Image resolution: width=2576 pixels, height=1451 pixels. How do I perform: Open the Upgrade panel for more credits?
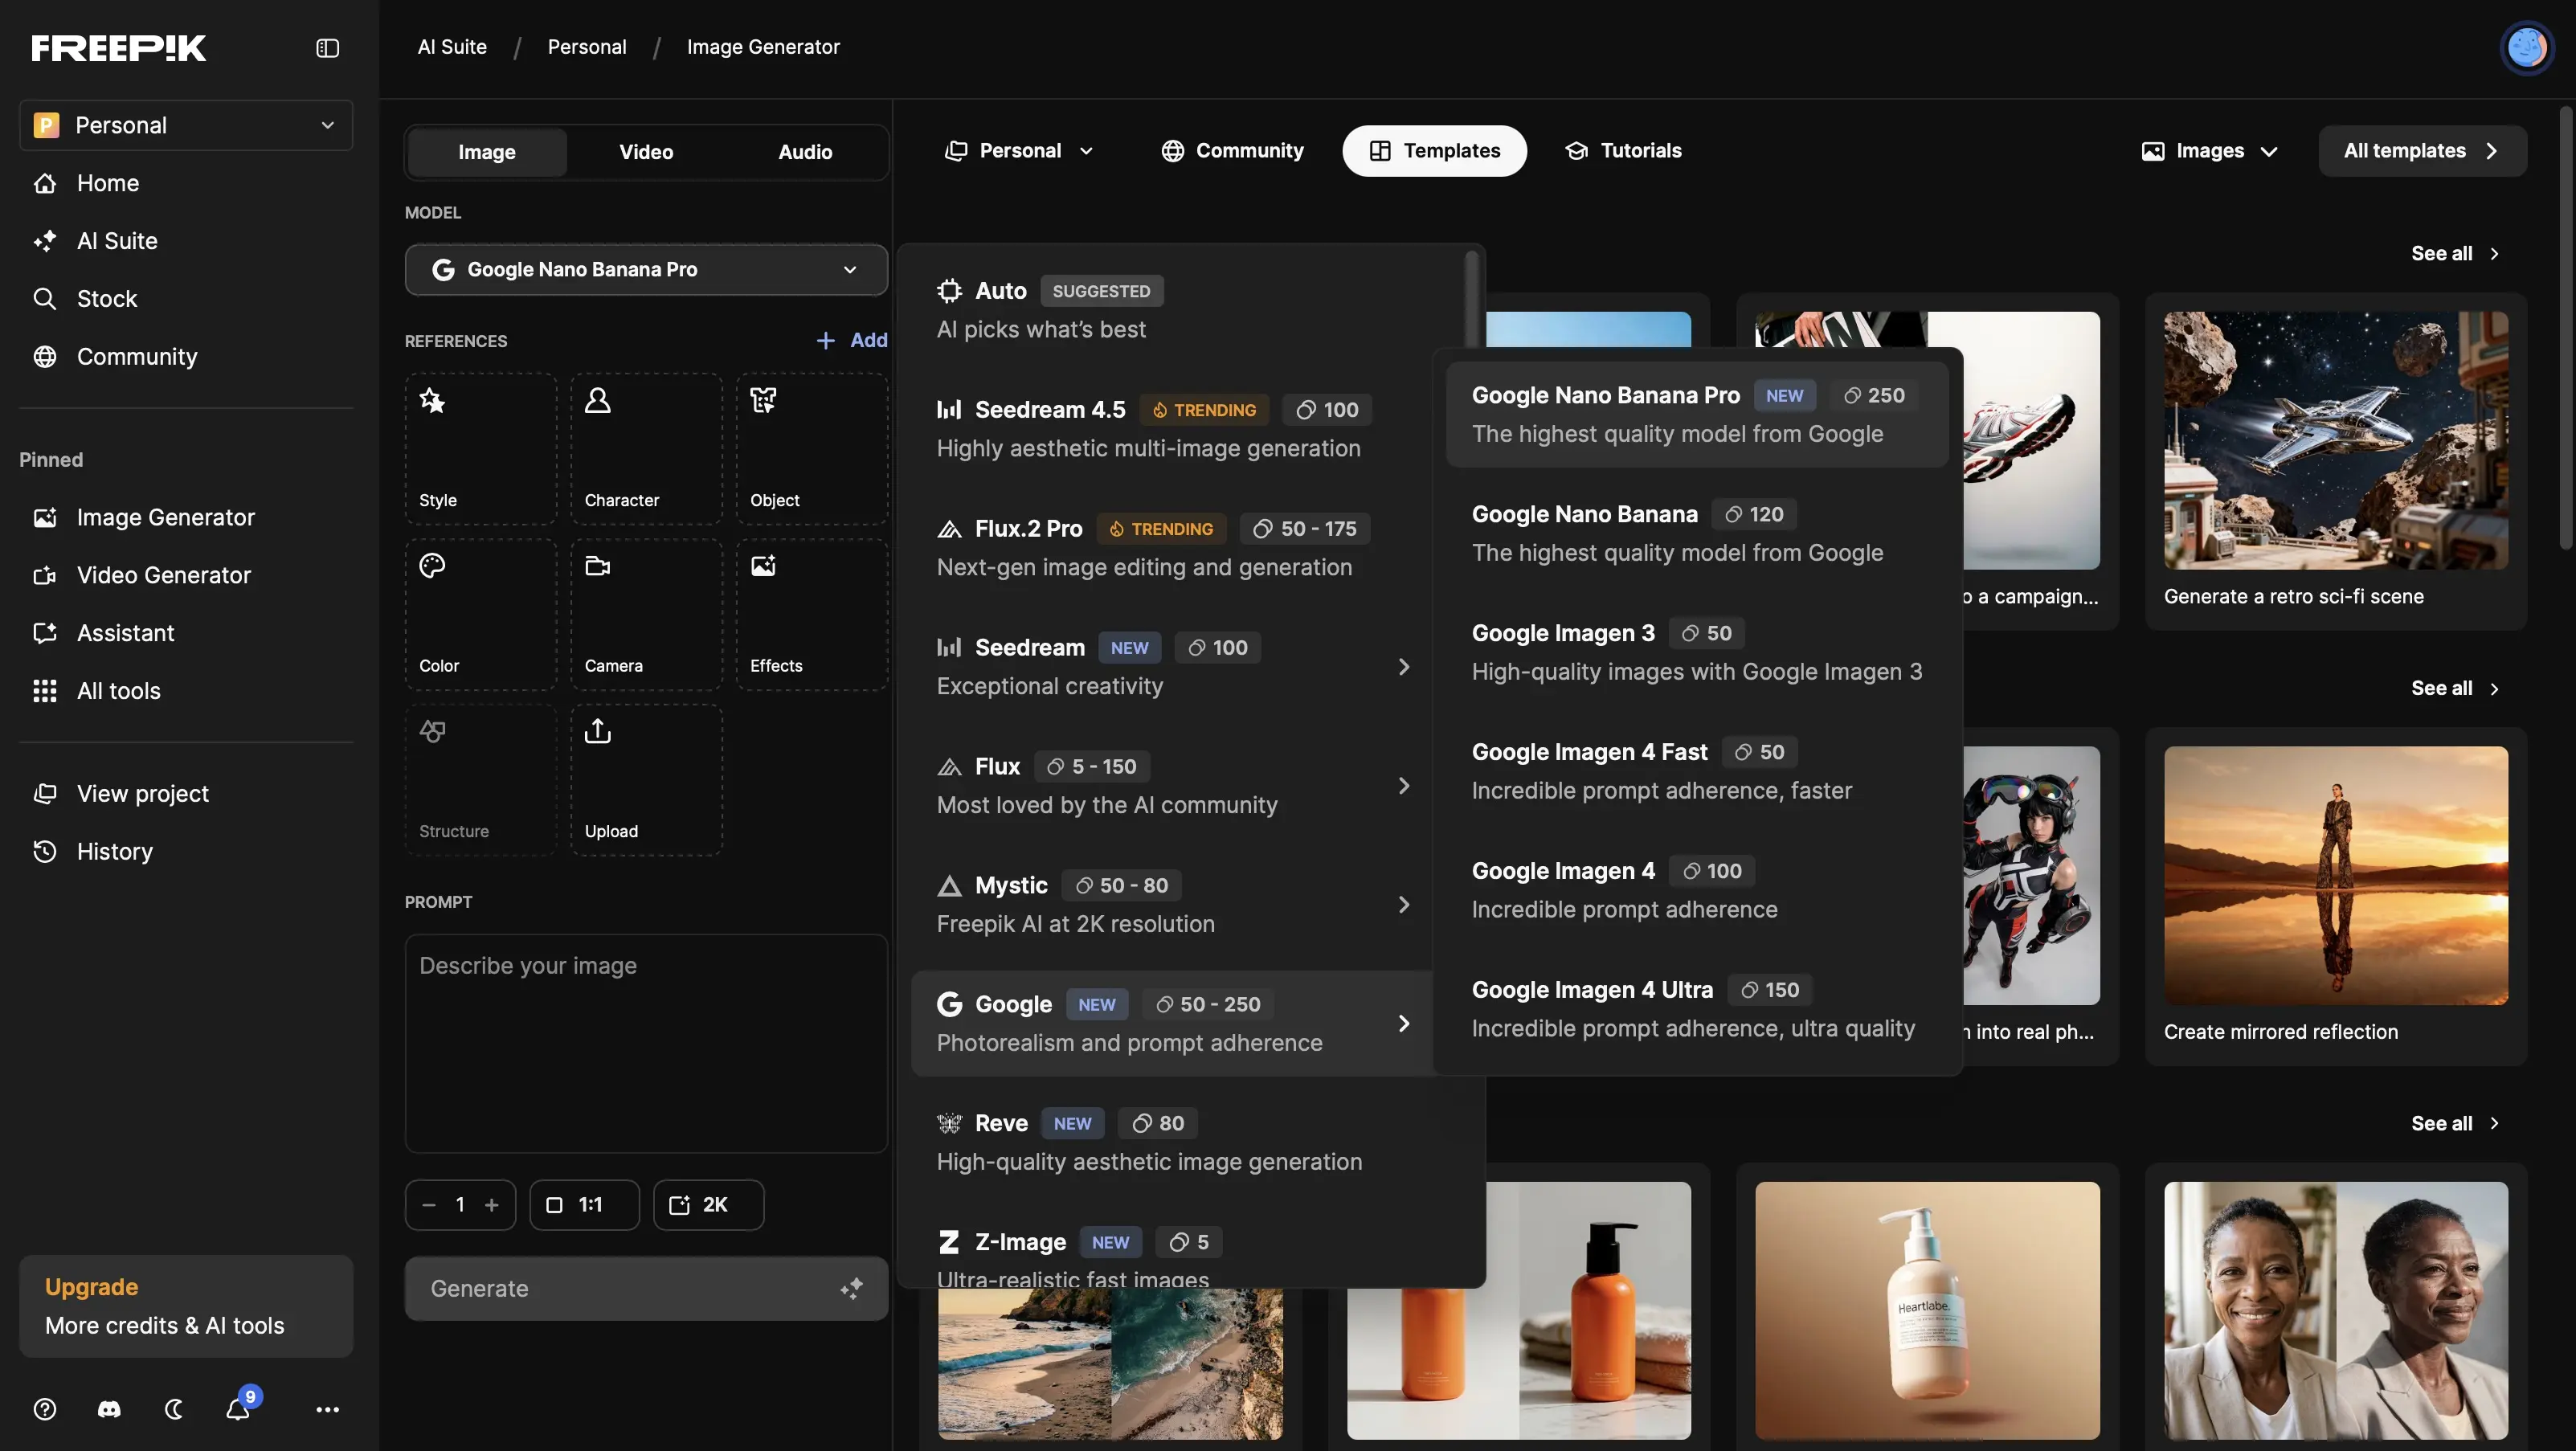pyautogui.click(x=185, y=1305)
